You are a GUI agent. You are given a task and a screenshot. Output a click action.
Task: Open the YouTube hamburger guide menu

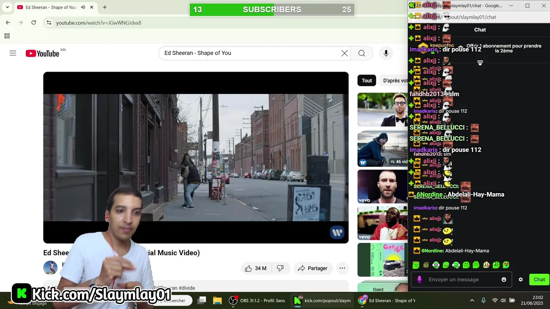tap(13, 53)
